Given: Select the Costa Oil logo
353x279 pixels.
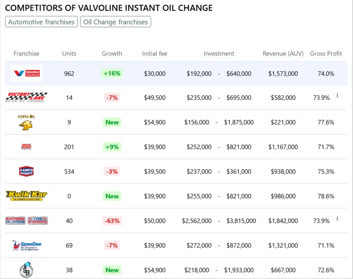Looking at the screenshot, I should (27, 122).
